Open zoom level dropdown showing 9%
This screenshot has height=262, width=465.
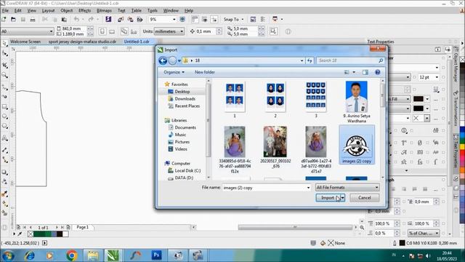[174, 20]
